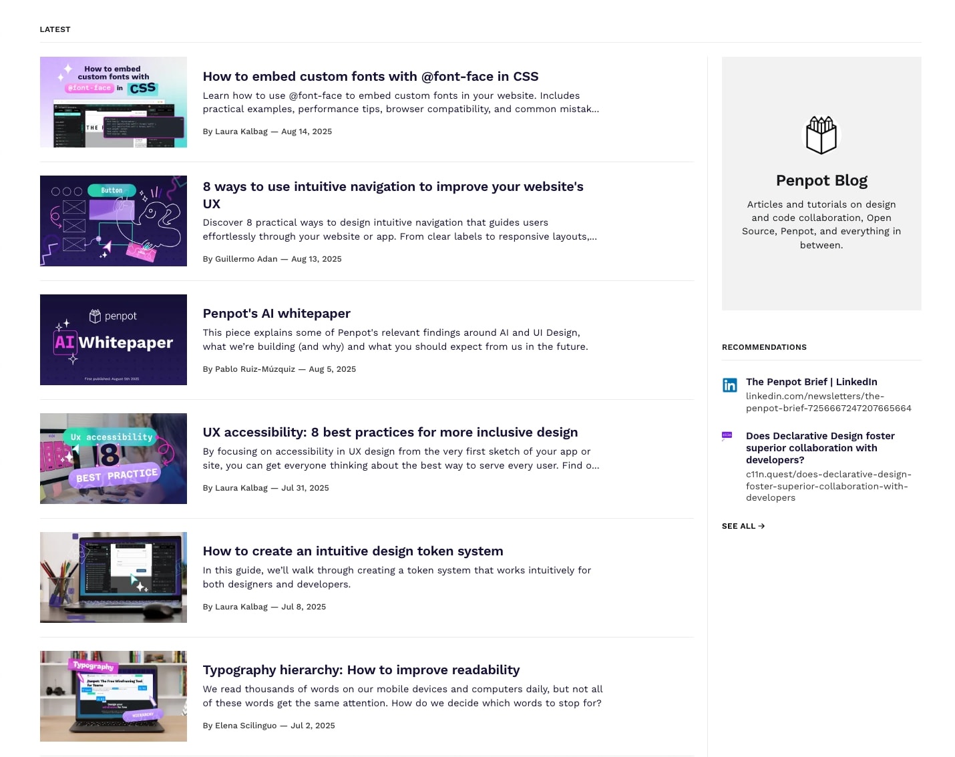Click byline 'By Elena Scilinguo — Jul 2, 2025'
Viewport: 955px width, 757px height.
[269, 726]
